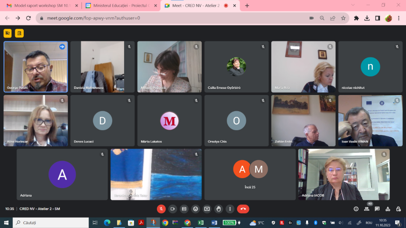Open the chat with everyone panel

pyautogui.click(x=377, y=209)
